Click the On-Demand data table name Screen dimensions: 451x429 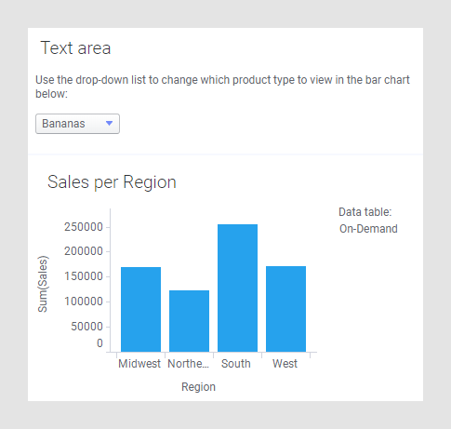[x=368, y=229]
